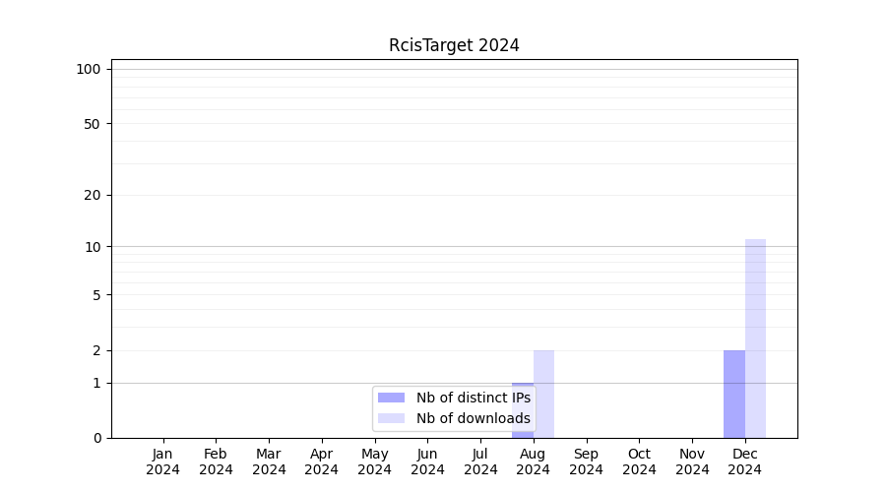Select the 20 tick label on y-axis

point(93,195)
